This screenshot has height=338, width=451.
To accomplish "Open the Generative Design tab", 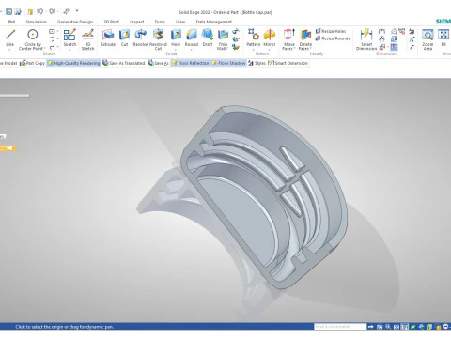I will [x=75, y=22].
